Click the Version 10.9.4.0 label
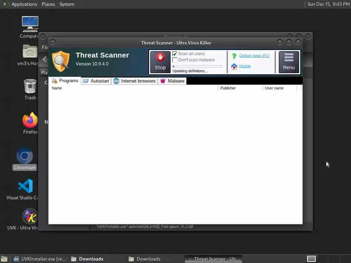 click(92, 64)
